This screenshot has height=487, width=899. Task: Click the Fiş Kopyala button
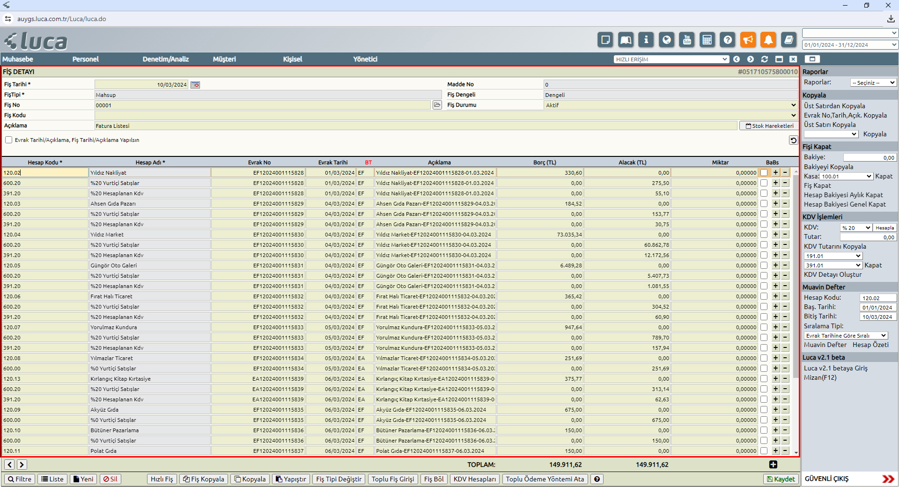pyautogui.click(x=204, y=479)
